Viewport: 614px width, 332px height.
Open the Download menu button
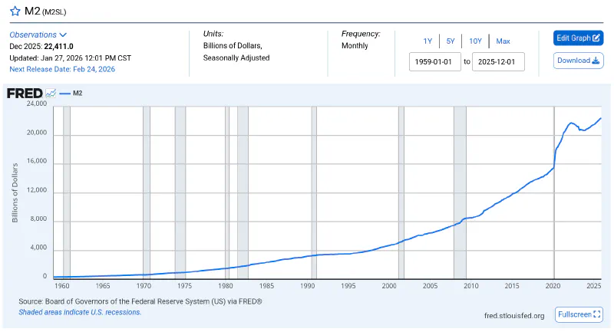click(x=578, y=61)
